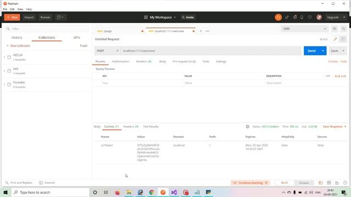The width and height of the screenshot is (351, 197).
Task: Click the Upgrade button
Action: (333, 17)
